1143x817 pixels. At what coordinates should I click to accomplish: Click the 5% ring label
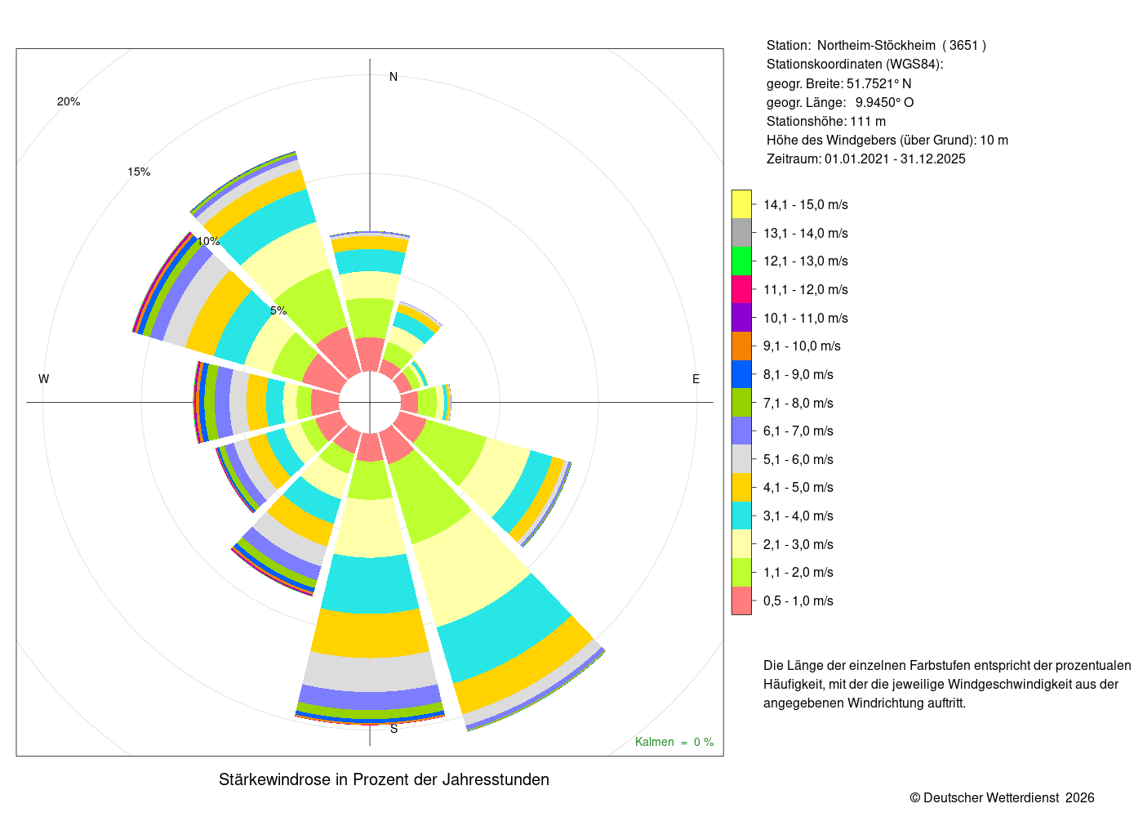[x=278, y=310]
